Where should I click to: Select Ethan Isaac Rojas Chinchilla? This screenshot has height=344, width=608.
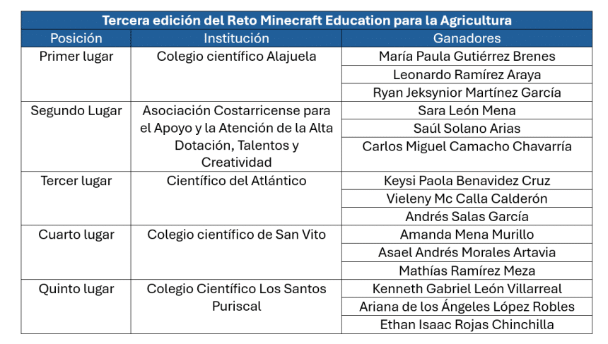pos(467,325)
